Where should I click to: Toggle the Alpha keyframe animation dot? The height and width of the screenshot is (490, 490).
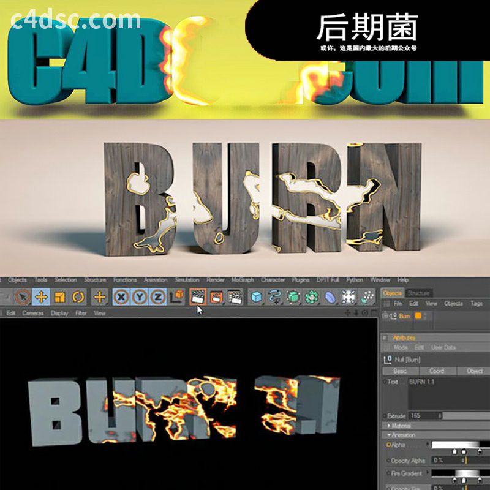[389, 445]
